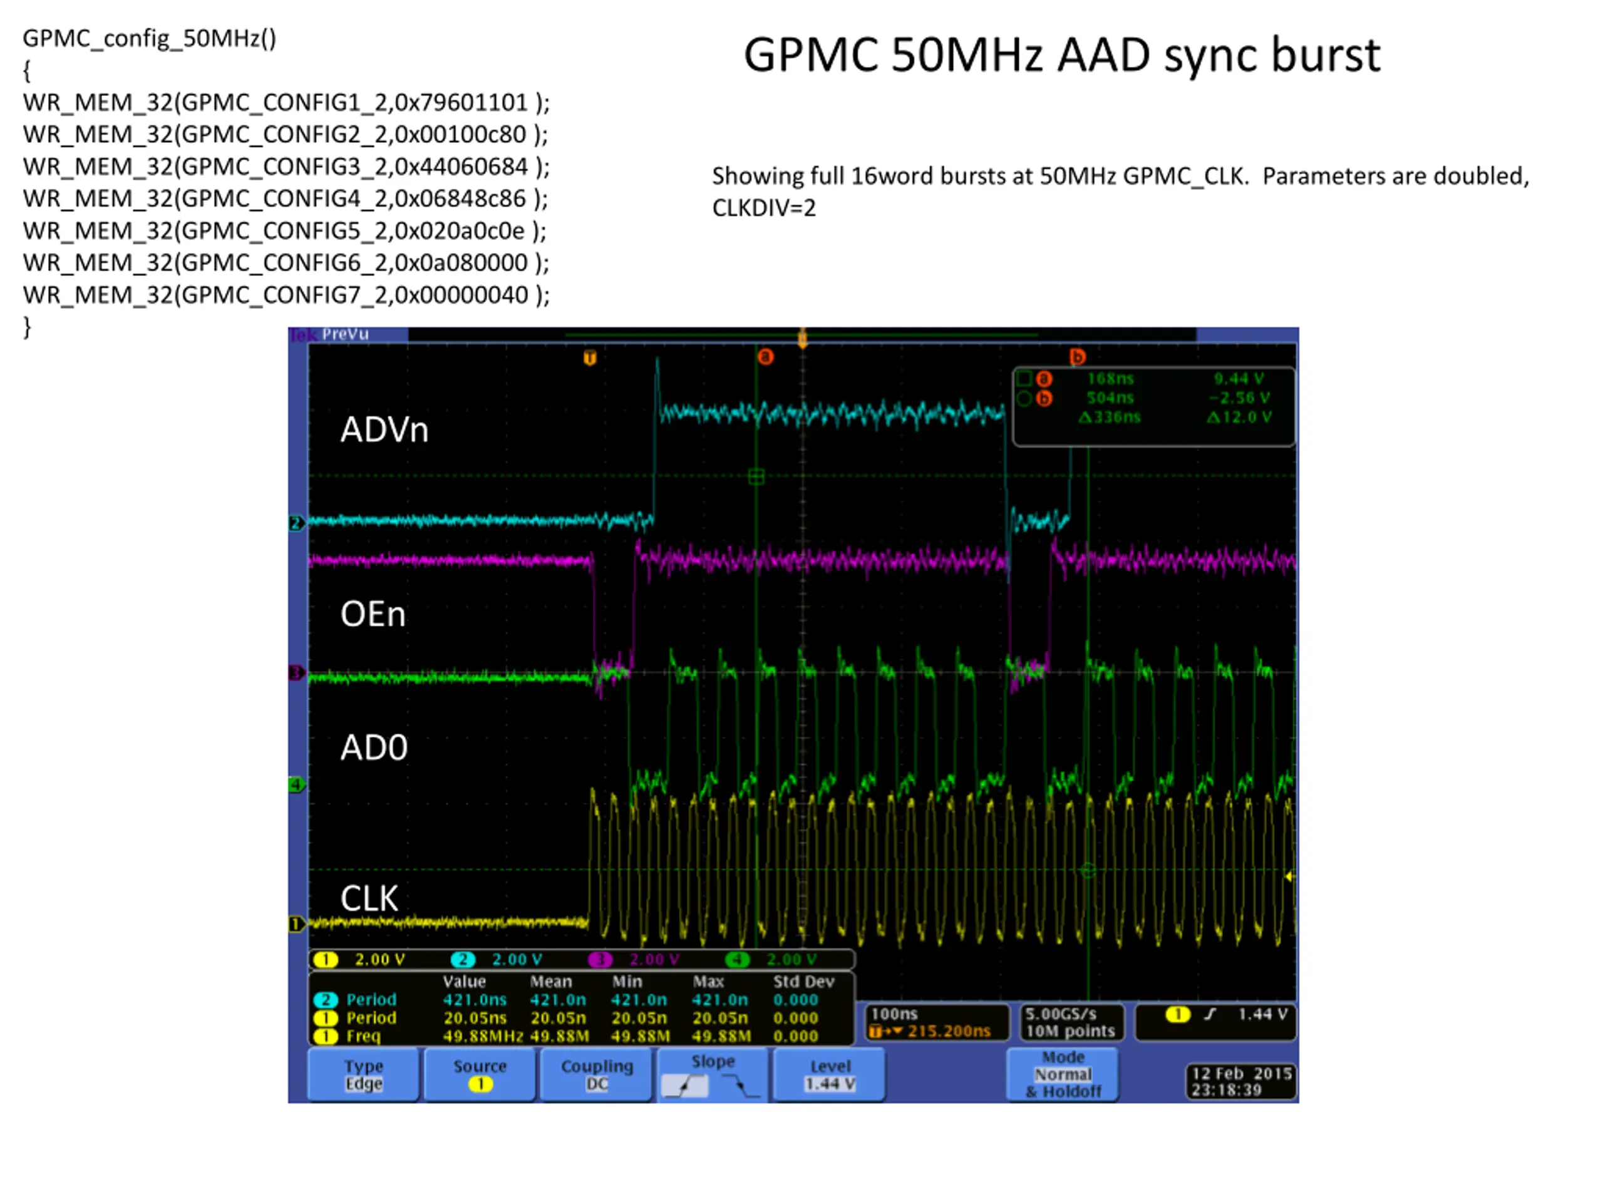
Task: Click the 168ns cursor a time value
Action: 1110,378
